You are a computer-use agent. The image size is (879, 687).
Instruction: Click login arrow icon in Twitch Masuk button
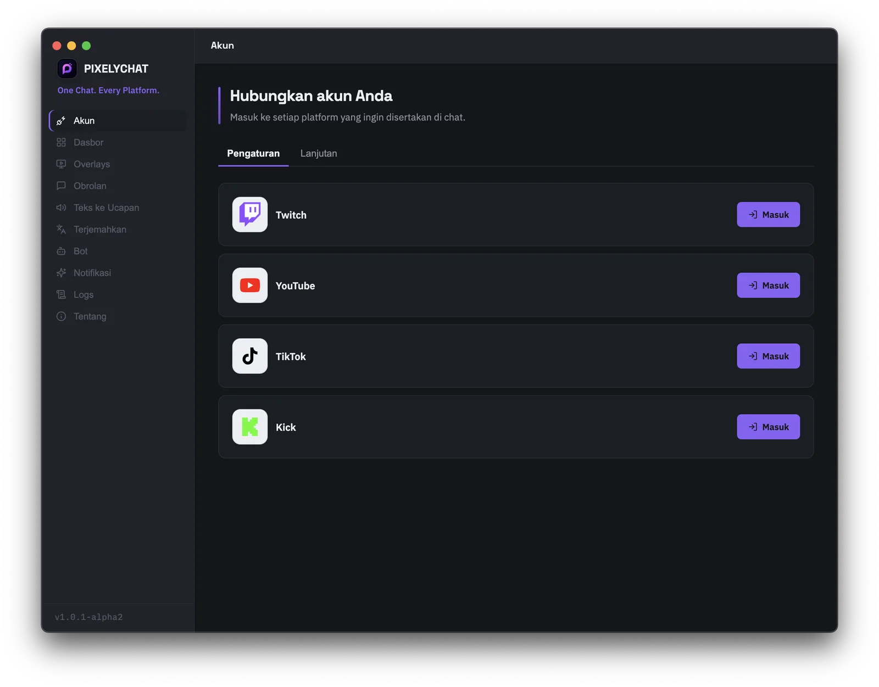(x=753, y=215)
